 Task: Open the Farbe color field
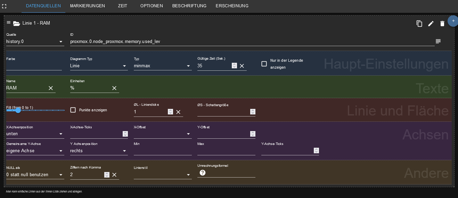pyautogui.click(x=34, y=66)
